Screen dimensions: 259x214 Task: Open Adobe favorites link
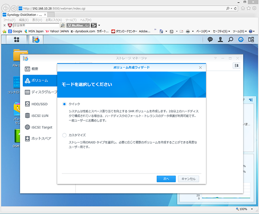[145, 31]
